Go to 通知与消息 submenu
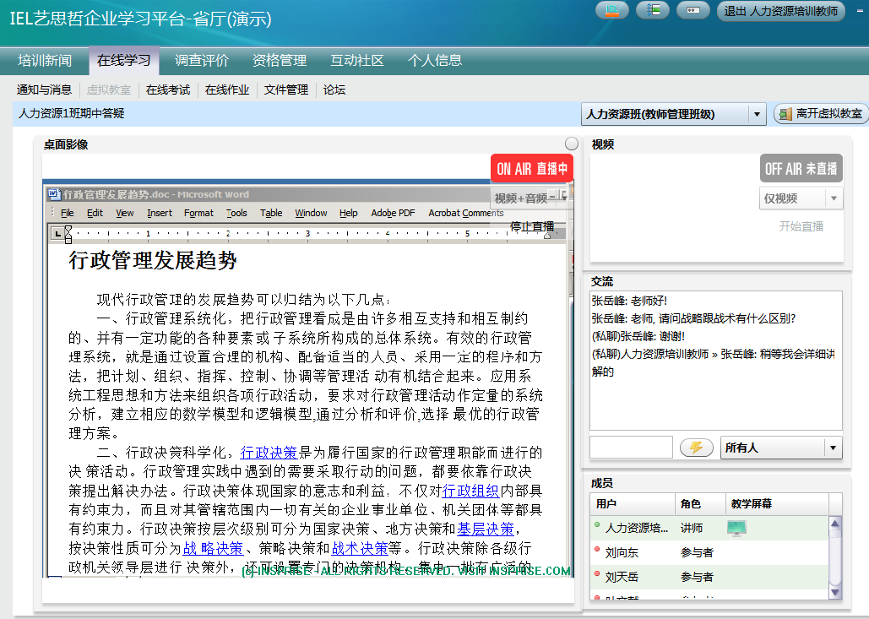The width and height of the screenshot is (869, 619). coord(44,90)
